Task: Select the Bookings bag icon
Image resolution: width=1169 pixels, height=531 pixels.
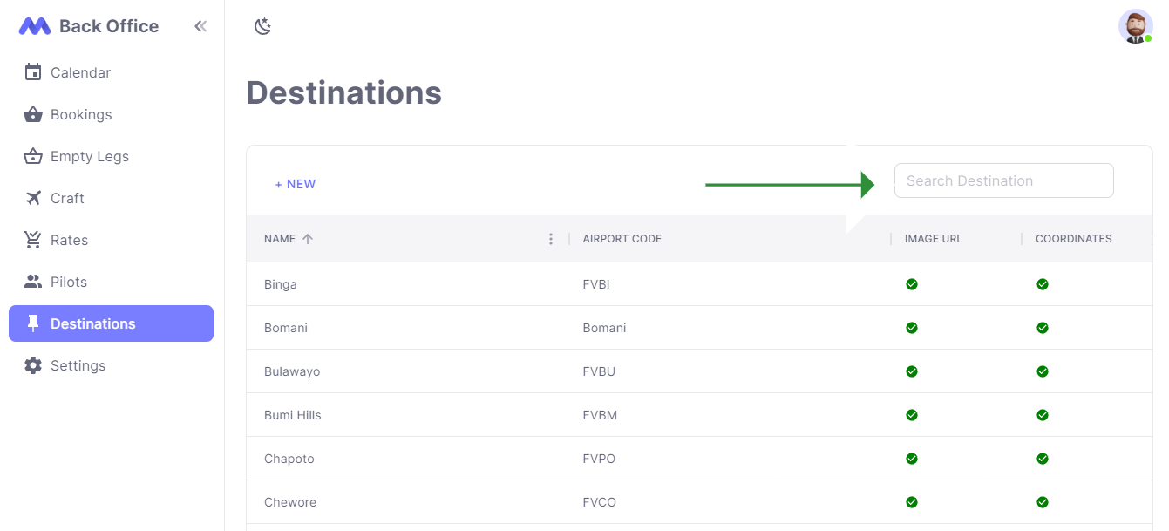Action: (x=32, y=114)
